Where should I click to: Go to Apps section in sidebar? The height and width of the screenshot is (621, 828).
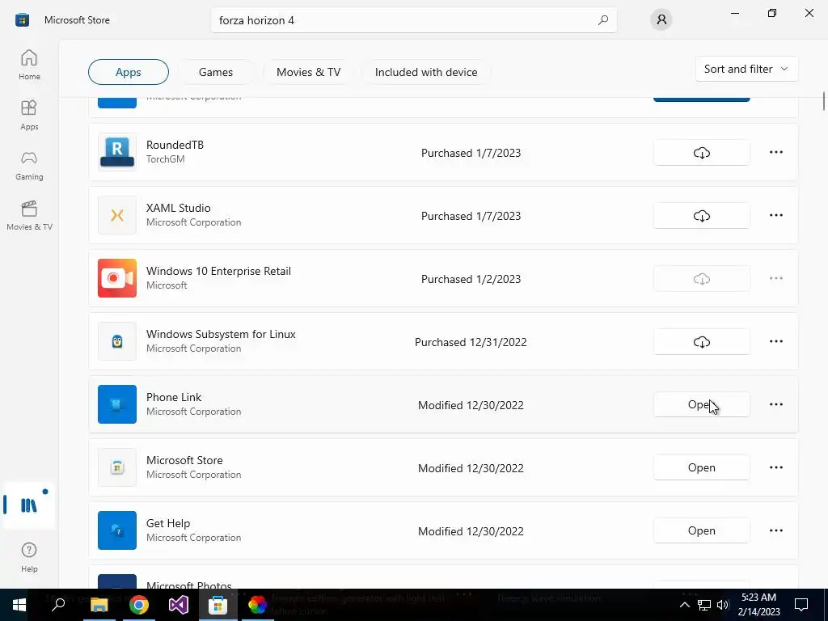coord(29,115)
